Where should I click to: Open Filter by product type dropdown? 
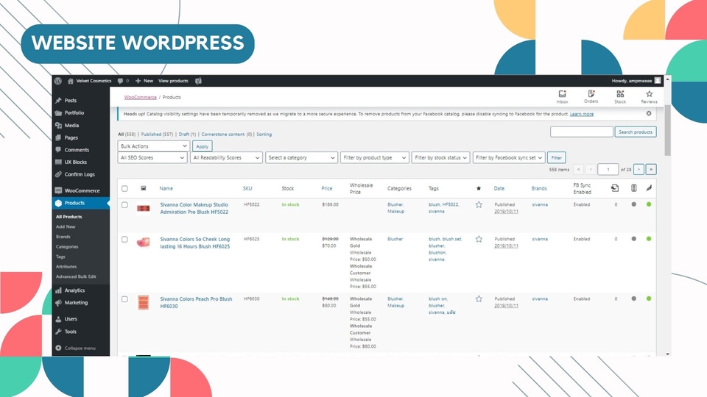(375, 158)
